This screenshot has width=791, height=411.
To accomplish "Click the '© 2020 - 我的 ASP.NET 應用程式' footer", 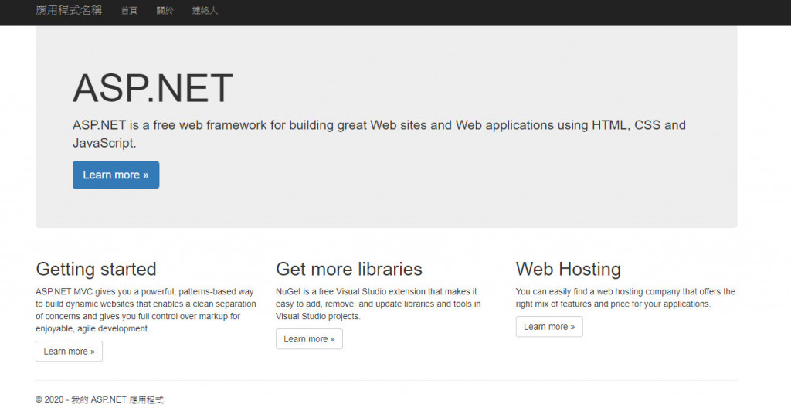I will coord(100,399).
